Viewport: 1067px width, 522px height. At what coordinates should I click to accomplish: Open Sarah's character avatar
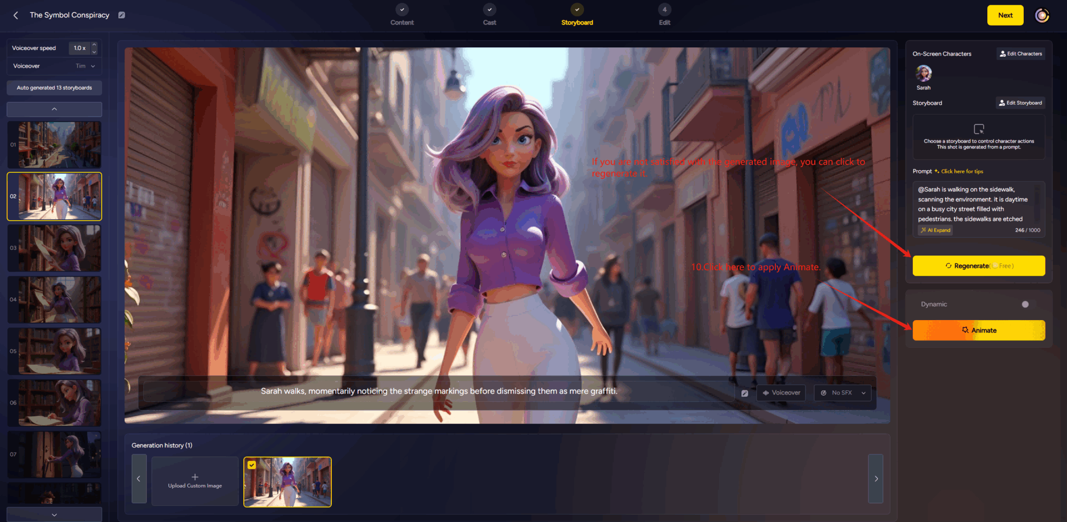point(923,73)
